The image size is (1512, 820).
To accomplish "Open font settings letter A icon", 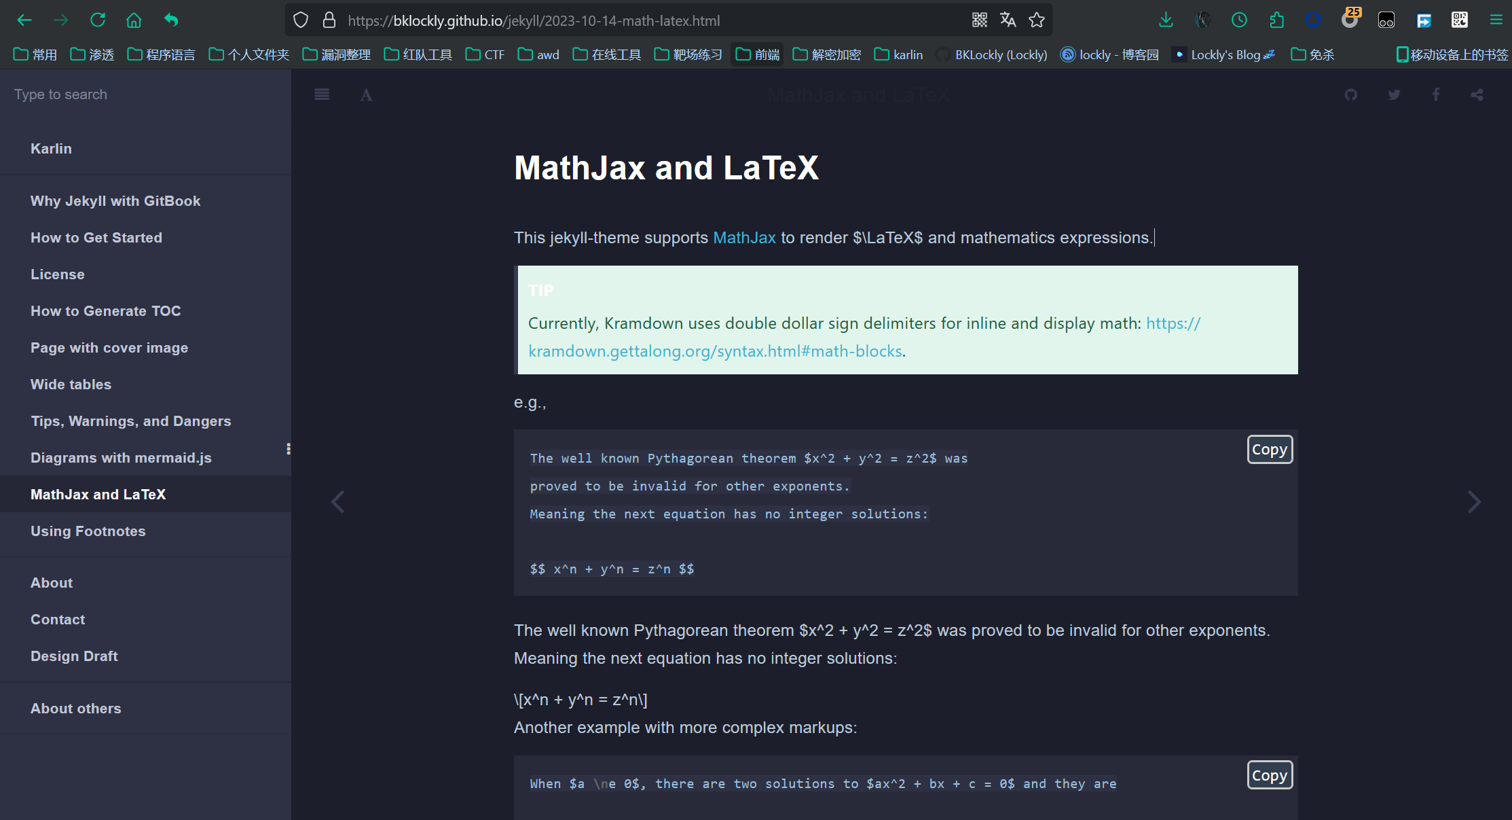I will [366, 95].
